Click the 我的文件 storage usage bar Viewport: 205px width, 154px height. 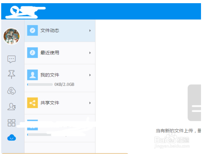click(x=40, y=84)
